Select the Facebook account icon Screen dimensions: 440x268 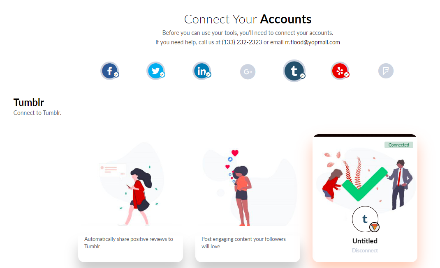110,71
